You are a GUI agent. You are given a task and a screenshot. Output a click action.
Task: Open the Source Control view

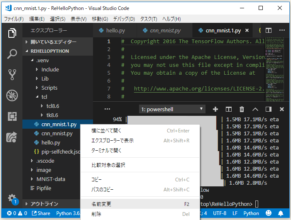(12, 75)
